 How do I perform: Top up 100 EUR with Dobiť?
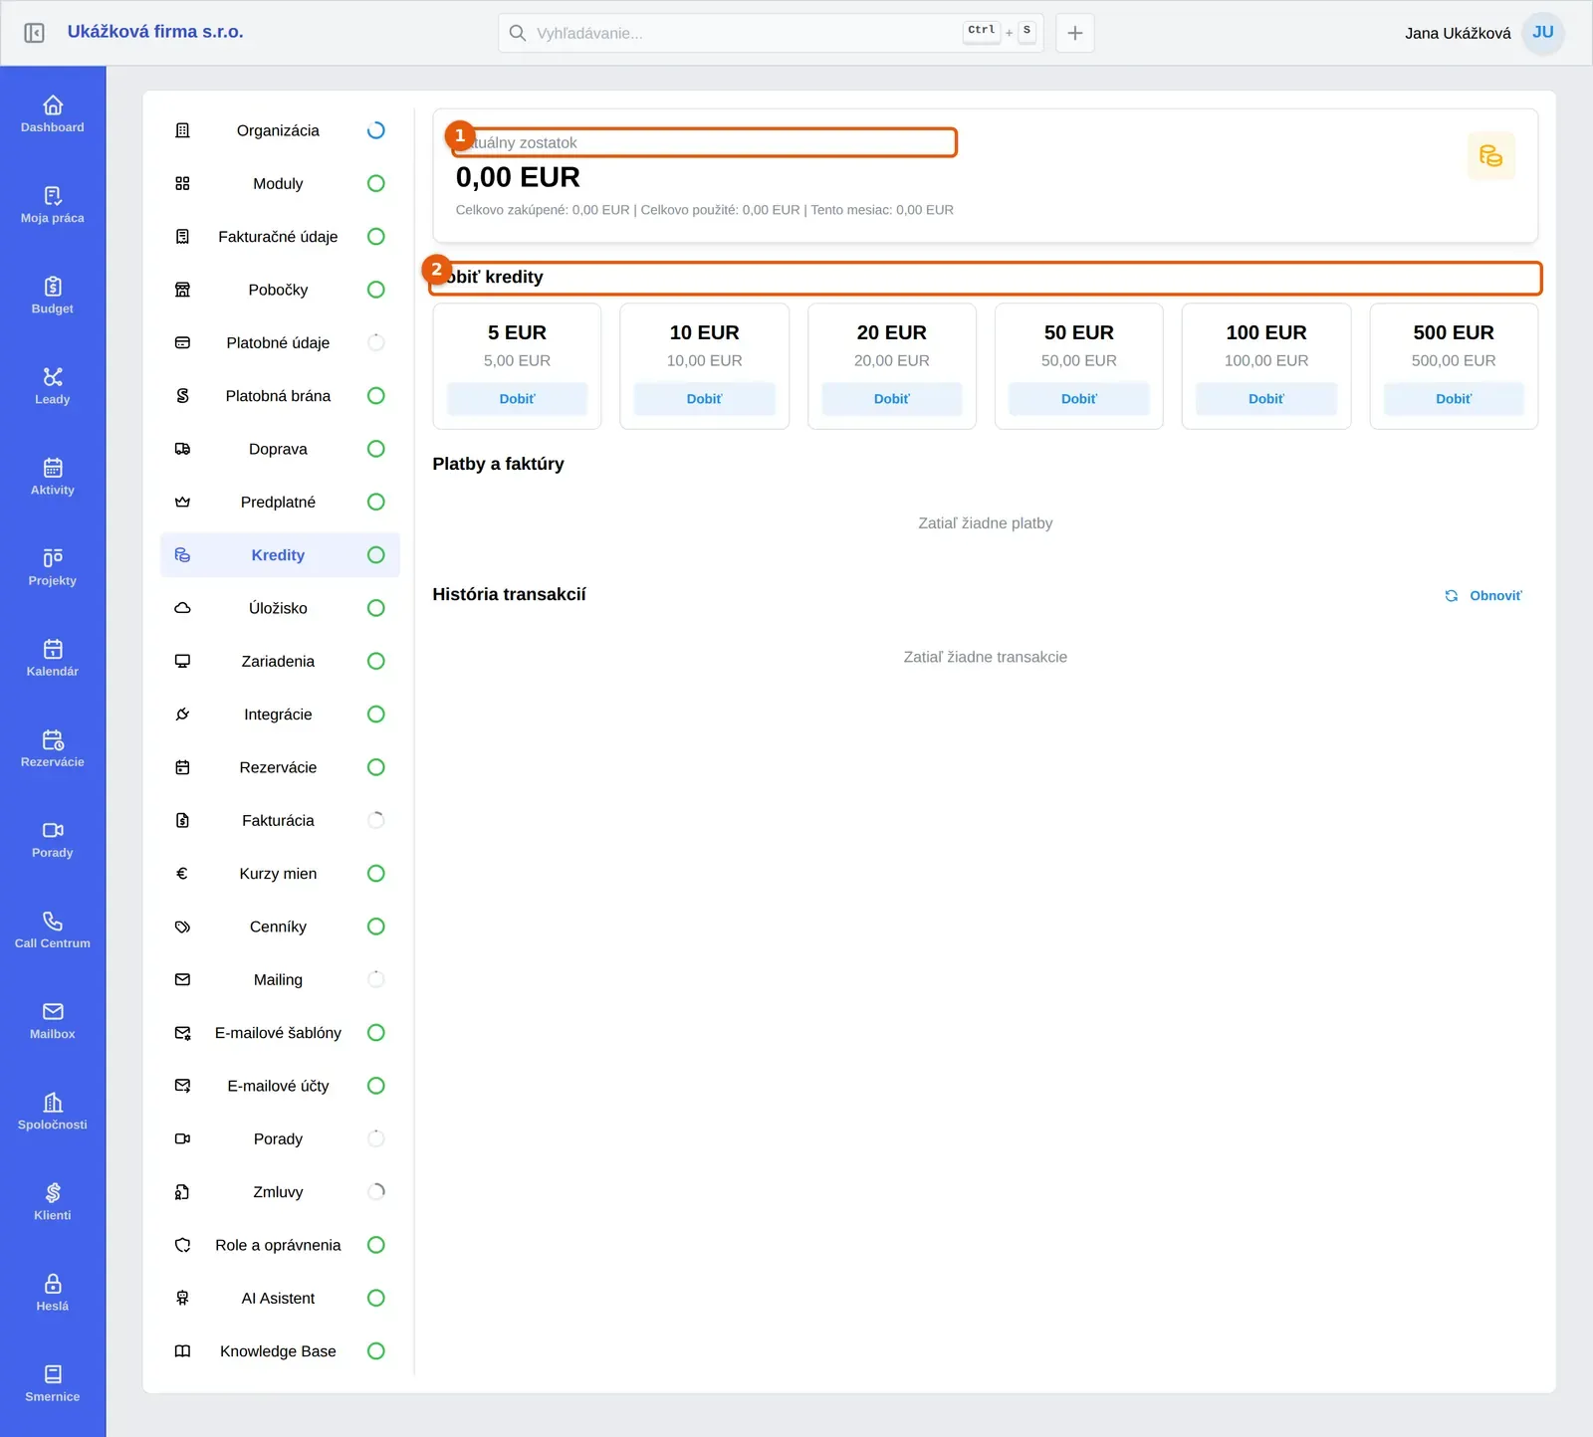[1266, 398]
